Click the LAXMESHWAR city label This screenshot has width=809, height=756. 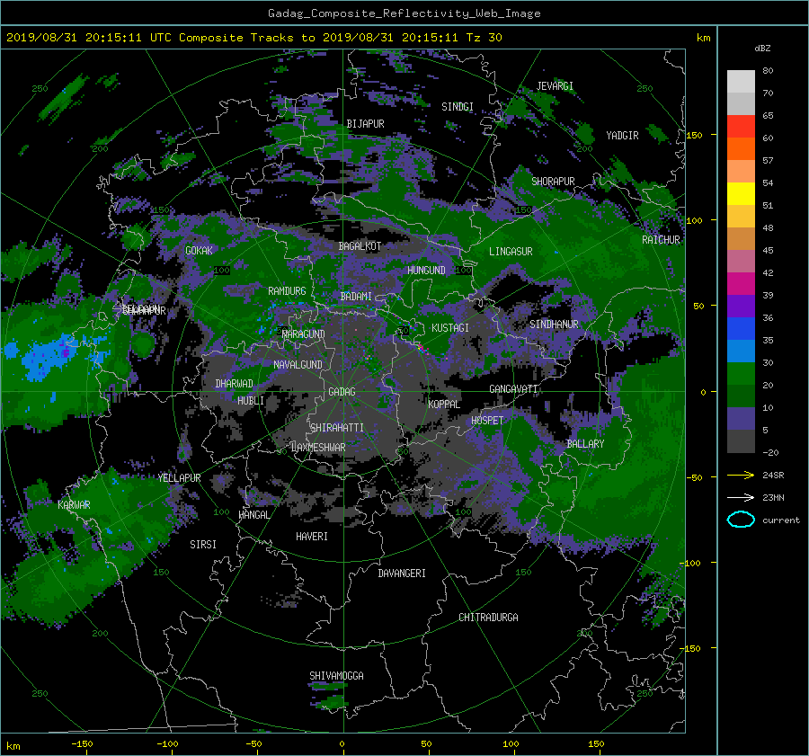[x=318, y=448]
